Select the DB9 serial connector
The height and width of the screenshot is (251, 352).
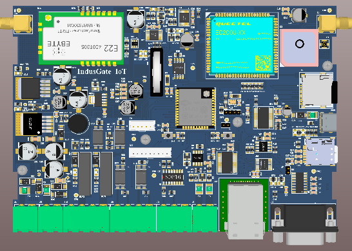point(304,224)
